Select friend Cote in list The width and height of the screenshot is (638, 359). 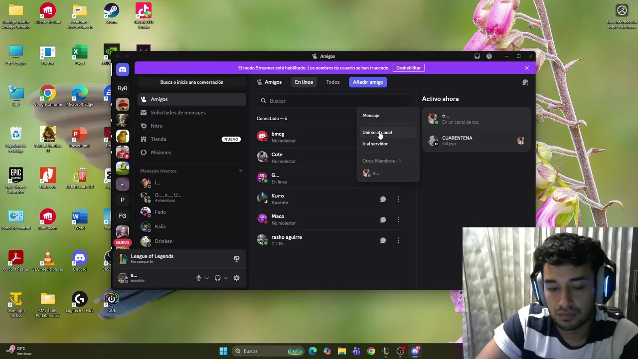point(307,158)
